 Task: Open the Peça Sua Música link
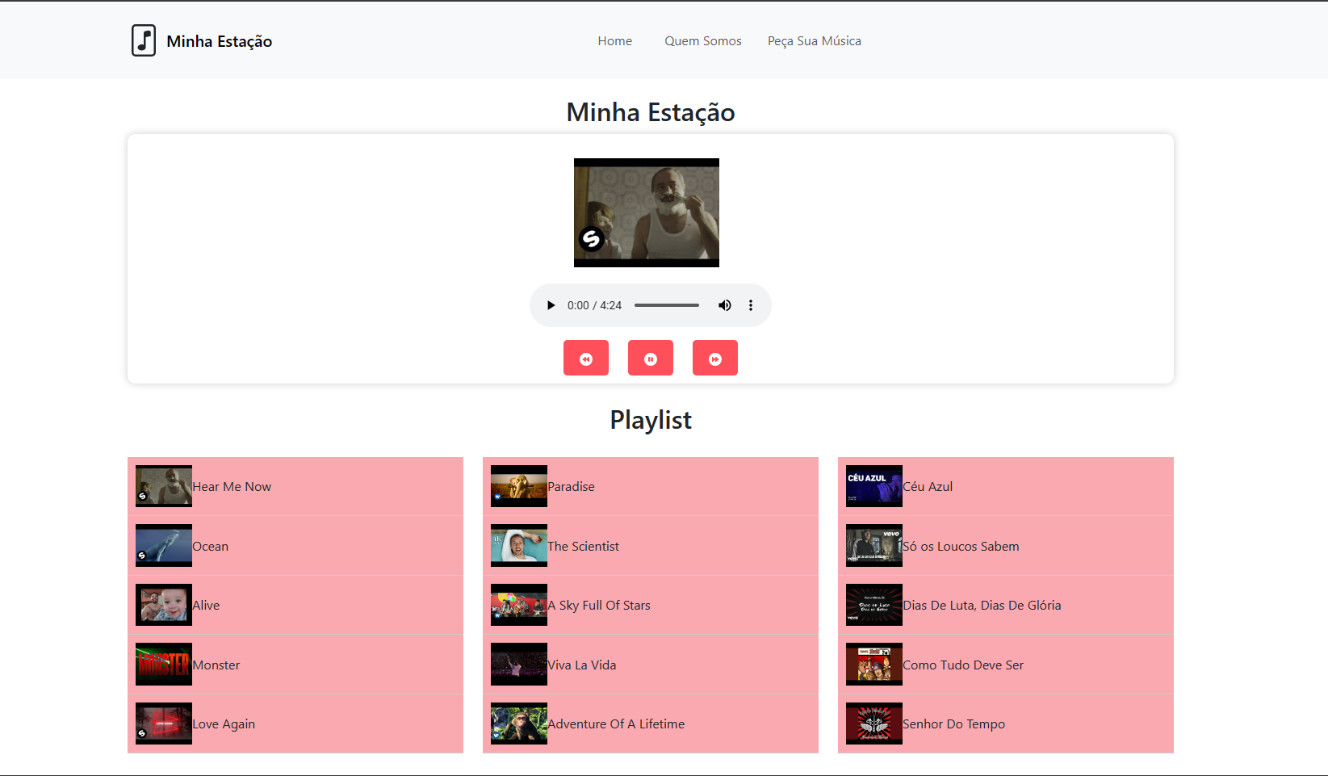[814, 41]
